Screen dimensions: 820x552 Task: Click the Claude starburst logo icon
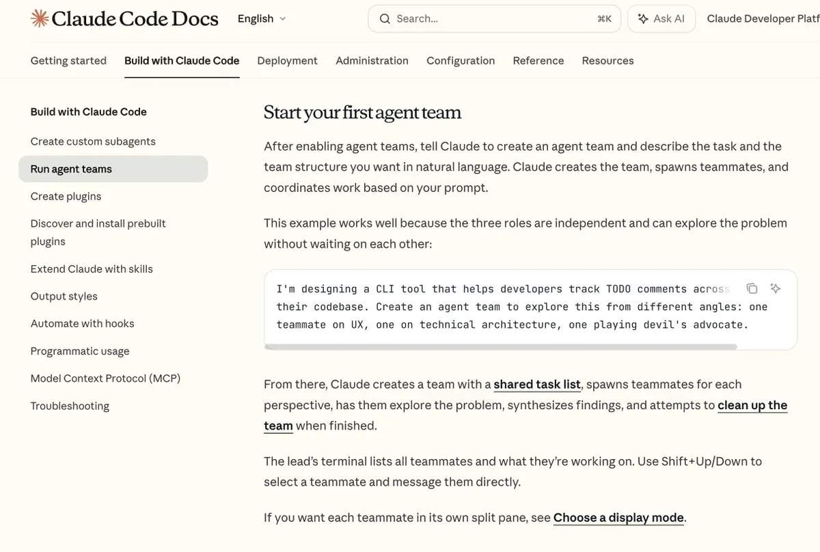click(40, 18)
